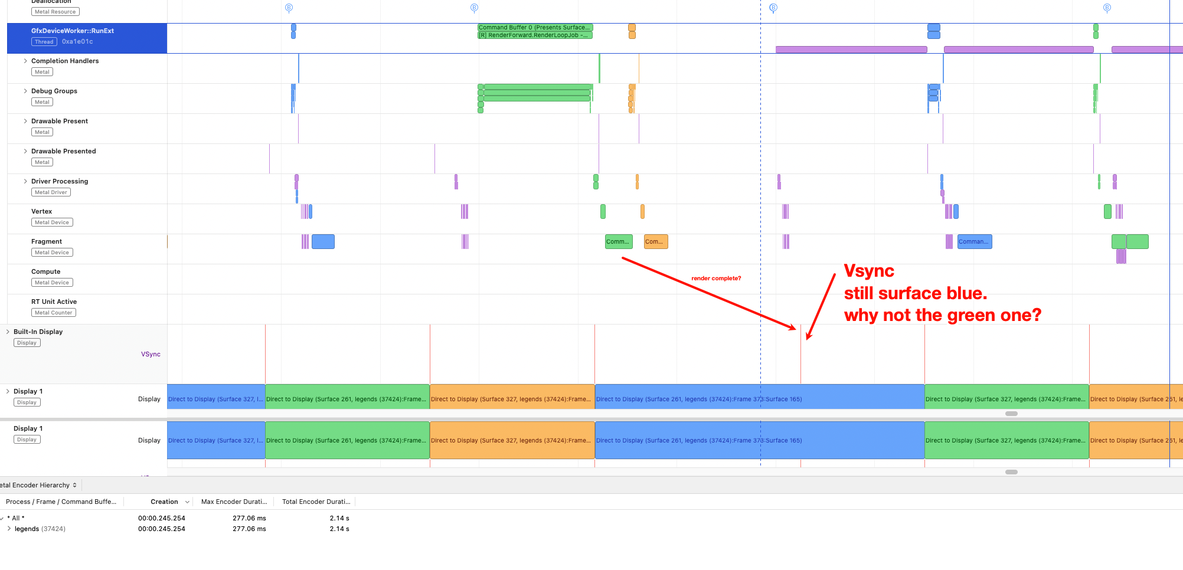Expand the Driver Processing track

click(x=25, y=181)
